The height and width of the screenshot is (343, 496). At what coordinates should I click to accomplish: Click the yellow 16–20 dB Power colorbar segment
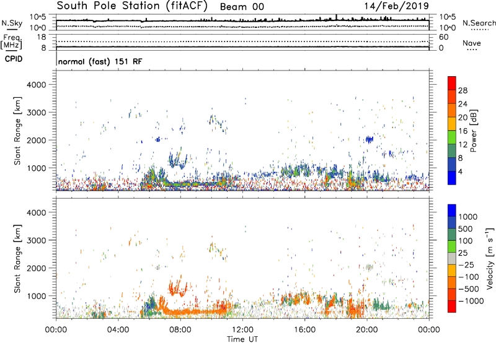tap(452, 124)
